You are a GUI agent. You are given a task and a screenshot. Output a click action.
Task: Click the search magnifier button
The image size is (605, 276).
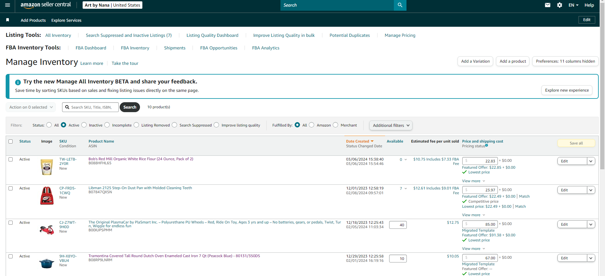click(x=400, y=5)
